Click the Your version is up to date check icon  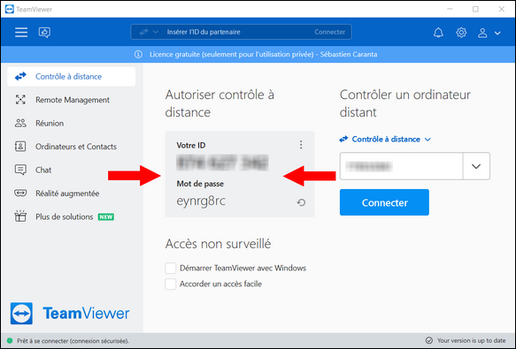pyautogui.click(x=428, y=340)
